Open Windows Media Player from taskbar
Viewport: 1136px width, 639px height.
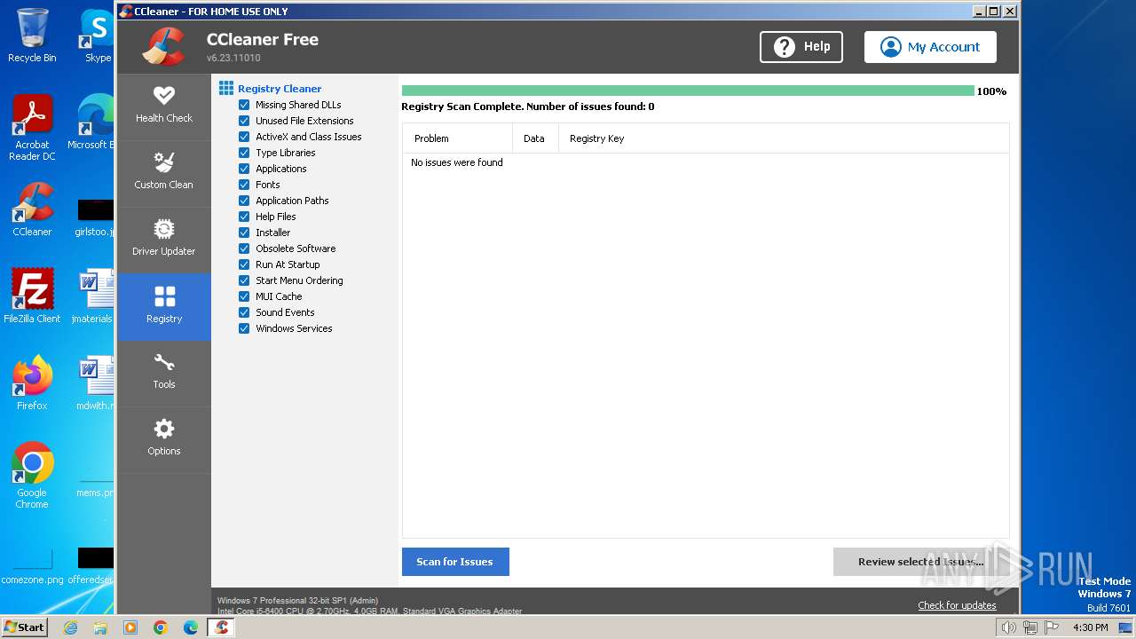point(130,627)
